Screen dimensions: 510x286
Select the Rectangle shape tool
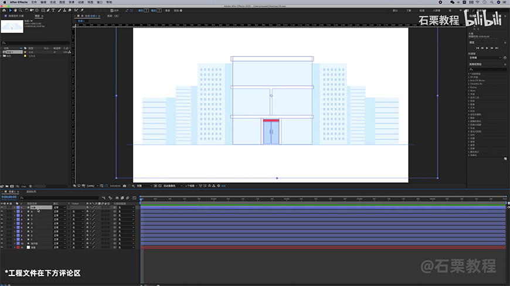[x=43, y=11]
